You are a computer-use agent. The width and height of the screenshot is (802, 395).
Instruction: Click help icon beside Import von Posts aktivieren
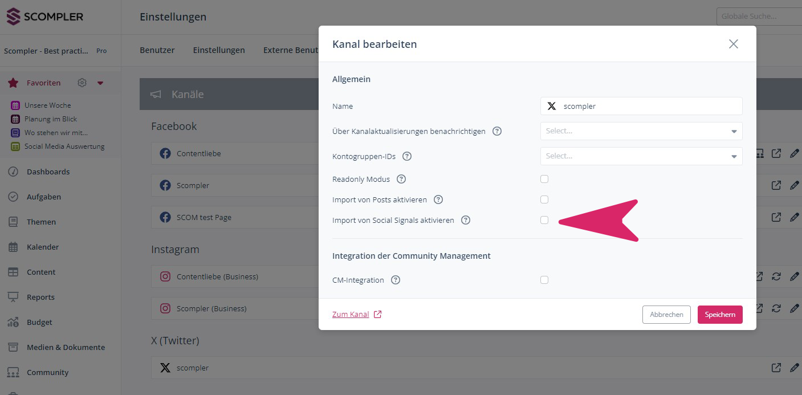pyautogui.click(x=438, y=199)
